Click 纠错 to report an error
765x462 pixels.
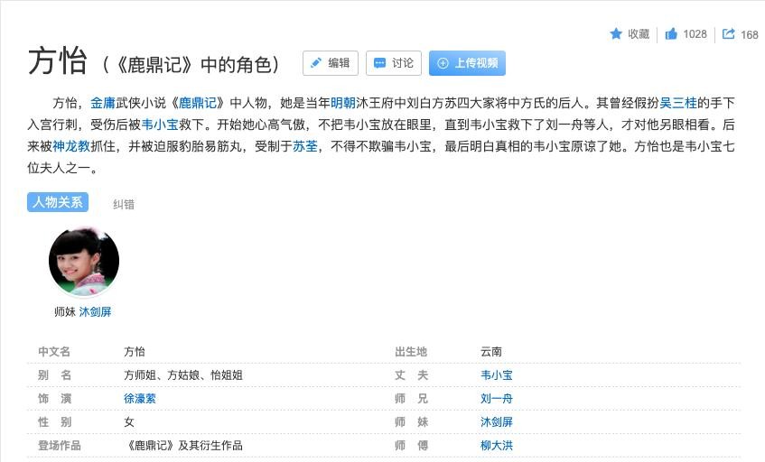click(x=124, y=204)
